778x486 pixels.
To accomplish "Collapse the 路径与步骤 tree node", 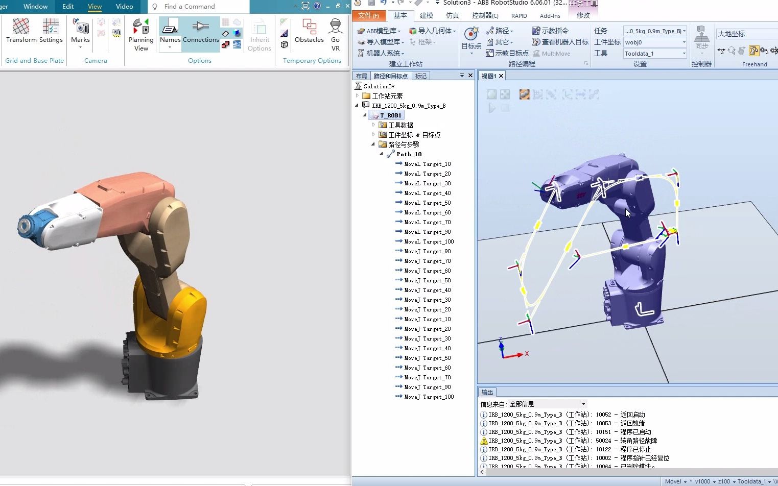I will tap(373, 144).
